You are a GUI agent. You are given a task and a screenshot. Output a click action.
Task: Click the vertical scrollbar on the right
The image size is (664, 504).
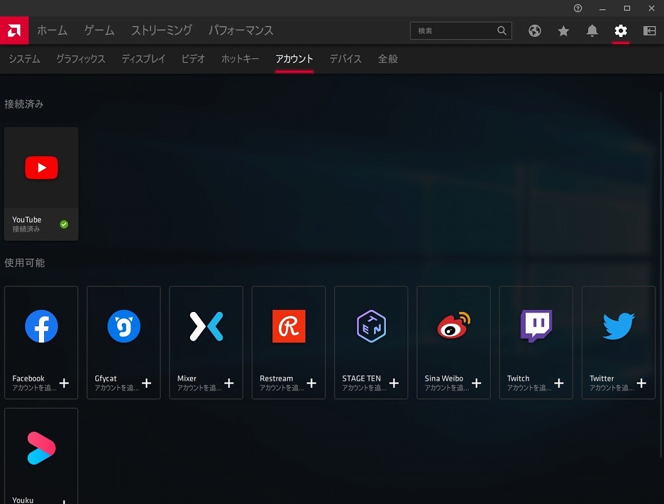(x=661, y=274)
